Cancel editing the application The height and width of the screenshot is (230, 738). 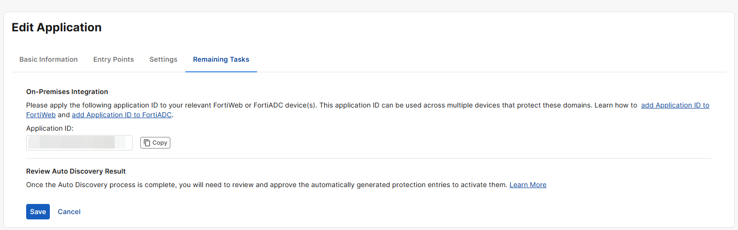(x=69, y=212)
